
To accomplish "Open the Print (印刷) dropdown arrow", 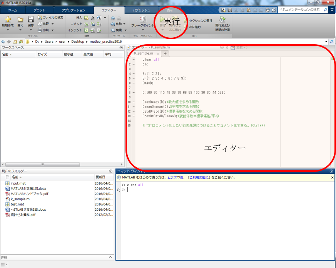I will coord(53,30).
